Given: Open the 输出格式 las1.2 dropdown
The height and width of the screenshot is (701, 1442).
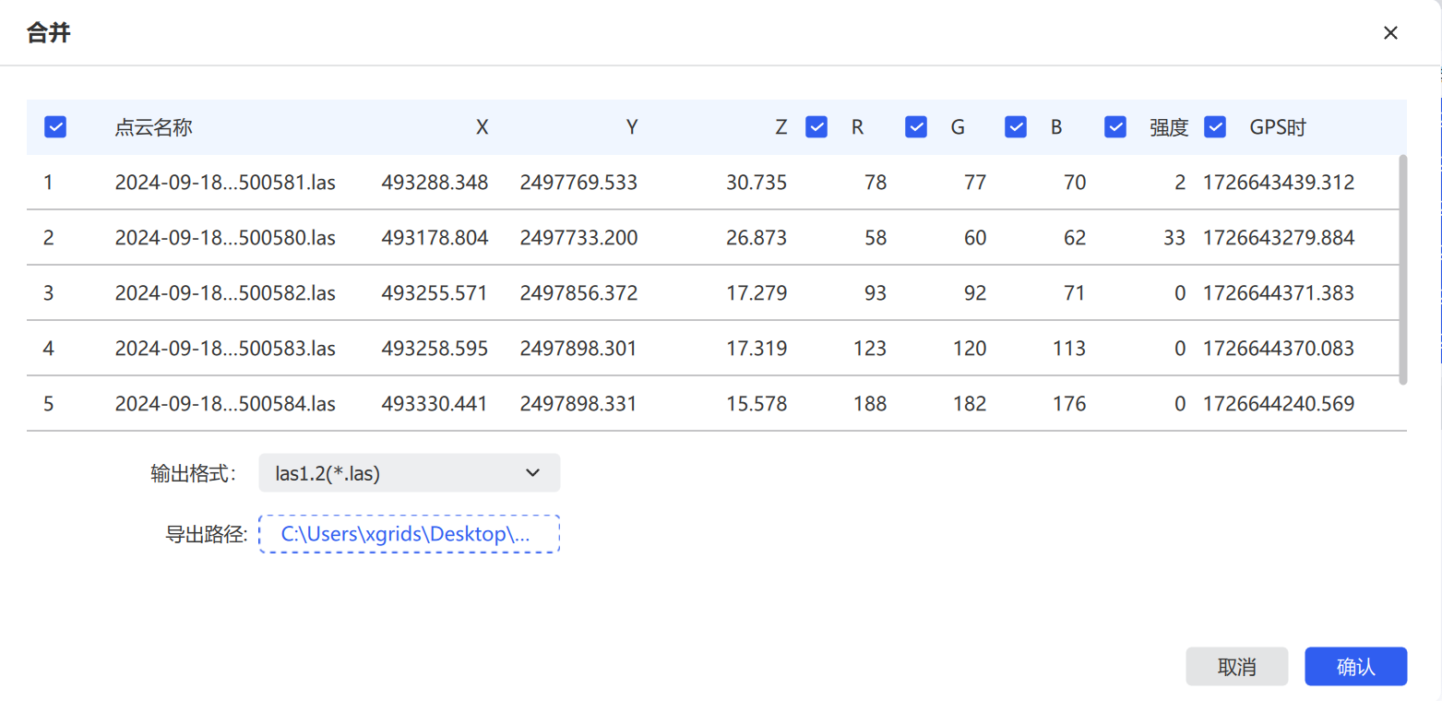Looking at the screenshot, I should pos(410,472).
